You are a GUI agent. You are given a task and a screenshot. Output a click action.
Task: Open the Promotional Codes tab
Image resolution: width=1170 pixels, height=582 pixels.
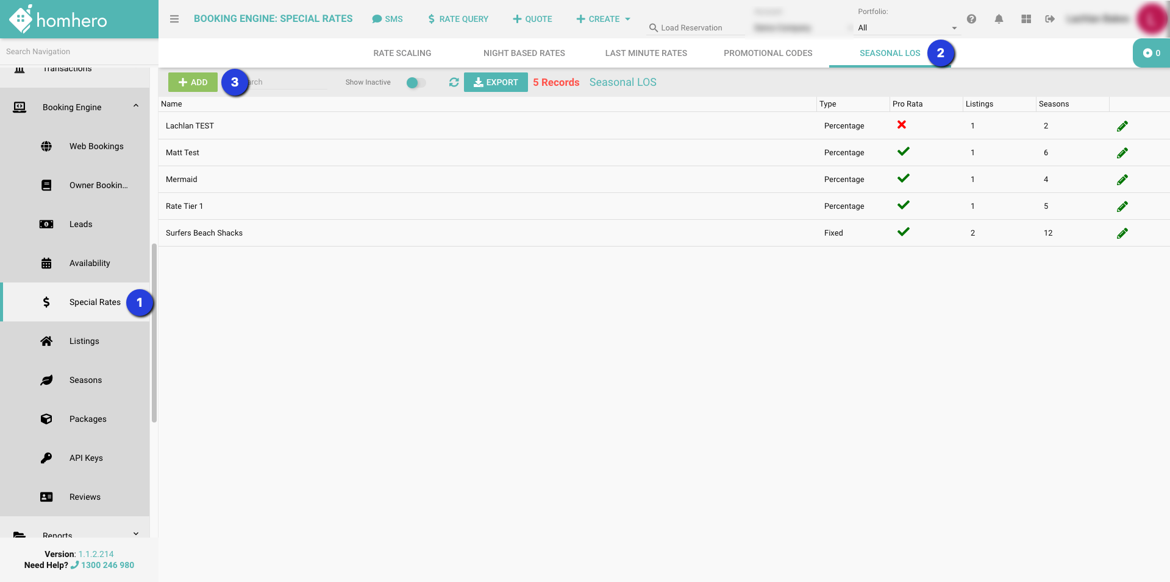pos(768,53)
